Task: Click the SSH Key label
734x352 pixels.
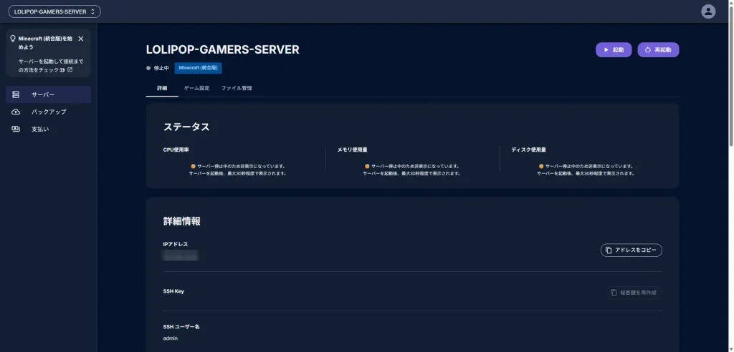Action: 173,291
